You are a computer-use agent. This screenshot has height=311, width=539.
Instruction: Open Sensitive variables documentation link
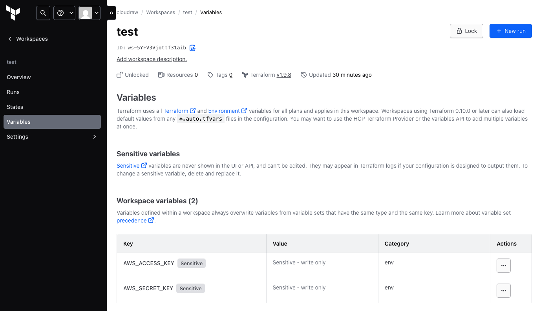pos(132,166)
